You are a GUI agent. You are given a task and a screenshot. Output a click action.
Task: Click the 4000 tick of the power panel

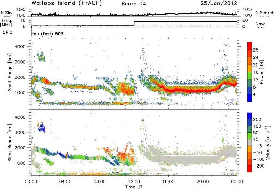(x=20, y=47)
